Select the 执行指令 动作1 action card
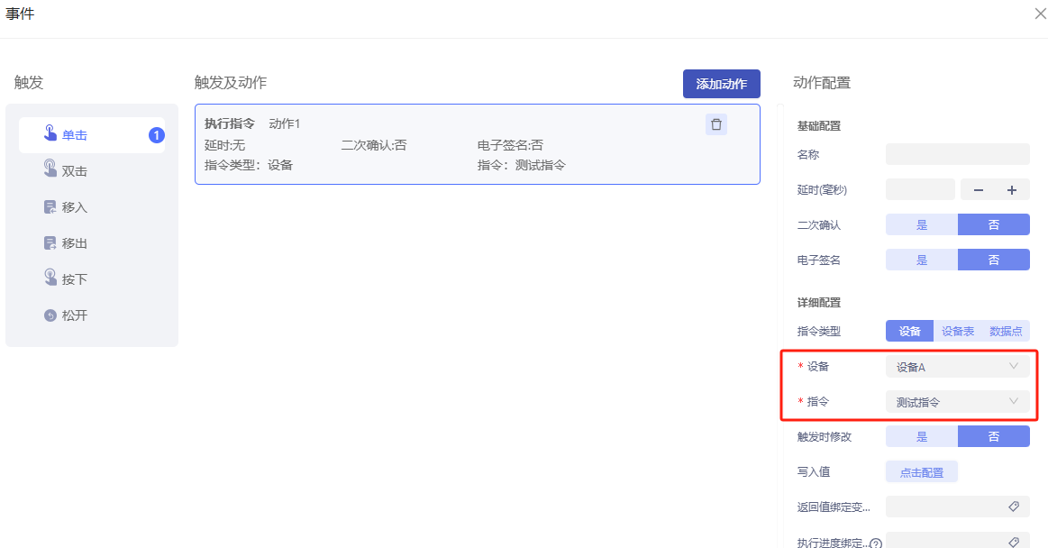The image size is (1048, 548). 478,143
